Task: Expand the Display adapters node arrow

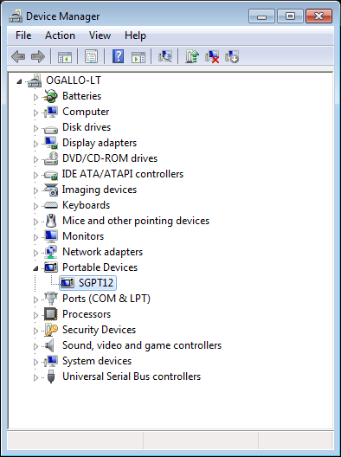Action: tap(35, 144)
